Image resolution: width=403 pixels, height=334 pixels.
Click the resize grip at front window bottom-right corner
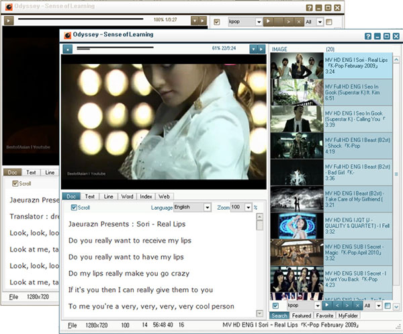[x=398, y=327]
